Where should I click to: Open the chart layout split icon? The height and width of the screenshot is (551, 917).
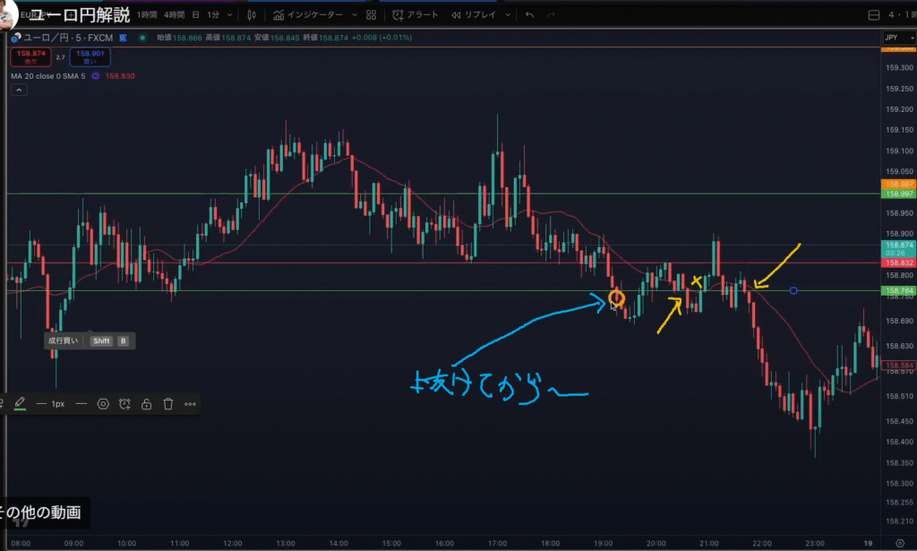pos(874,15)
